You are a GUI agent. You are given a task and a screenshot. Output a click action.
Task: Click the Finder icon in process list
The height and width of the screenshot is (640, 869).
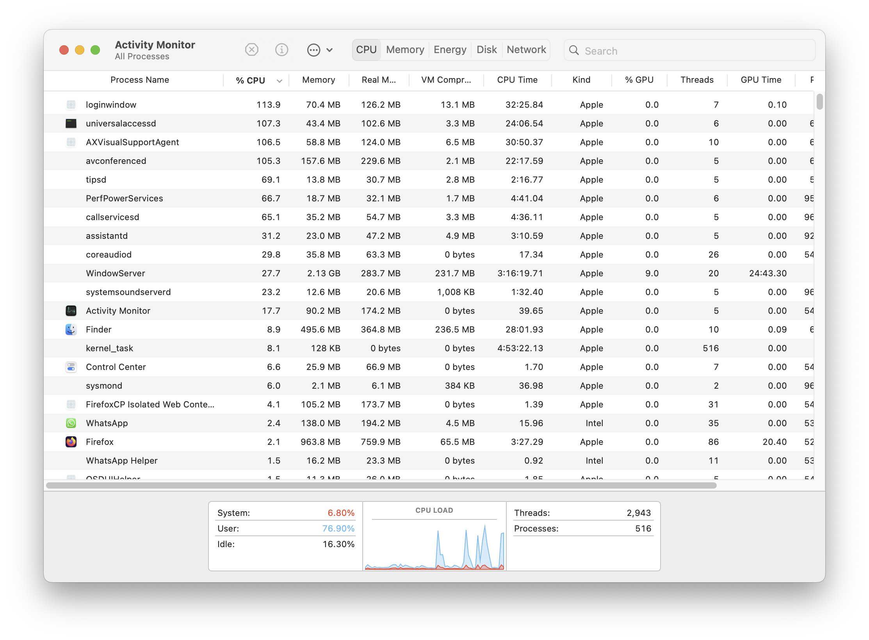[x=71, y=329]
